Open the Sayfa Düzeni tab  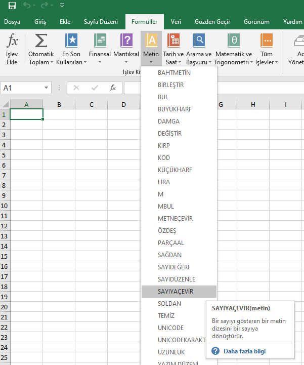101,22
